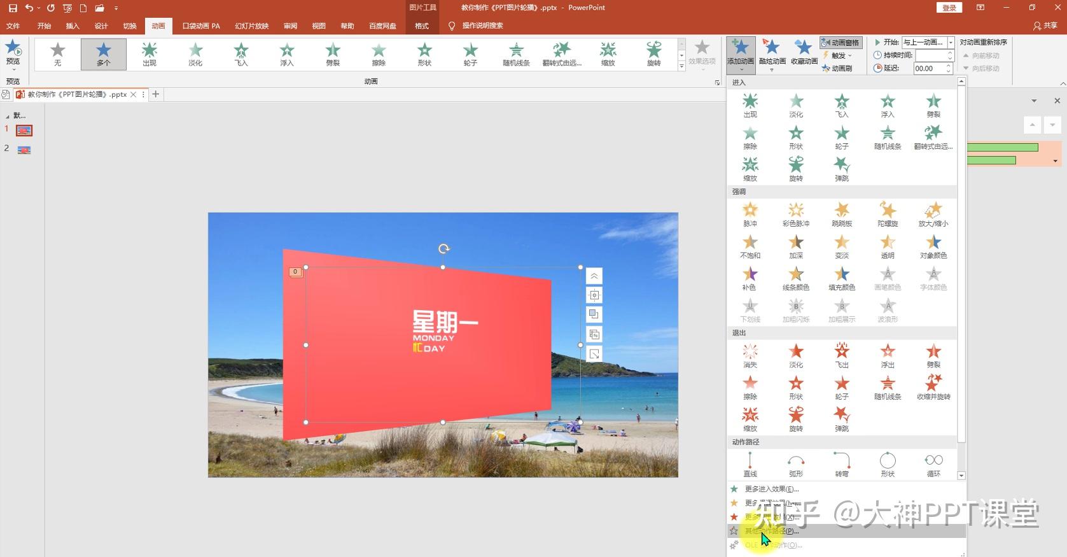Open the 口袋动画 PA tab

[201, 26]
